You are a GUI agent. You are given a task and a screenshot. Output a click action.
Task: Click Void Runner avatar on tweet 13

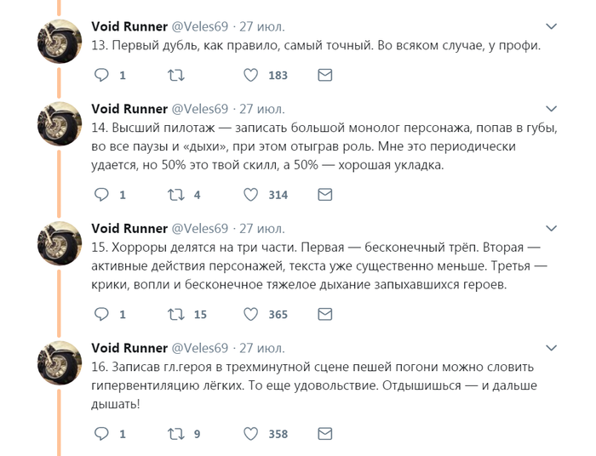[x=60, y=42]
